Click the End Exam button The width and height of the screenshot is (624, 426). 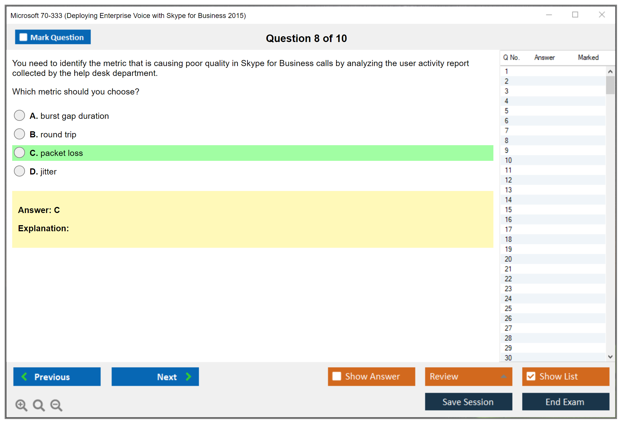[565, 402]
